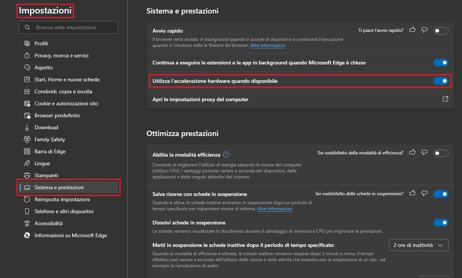Thumbs down for schede in sospensione
This screenshot has height=278, width=462.
(x=424, y=193)
